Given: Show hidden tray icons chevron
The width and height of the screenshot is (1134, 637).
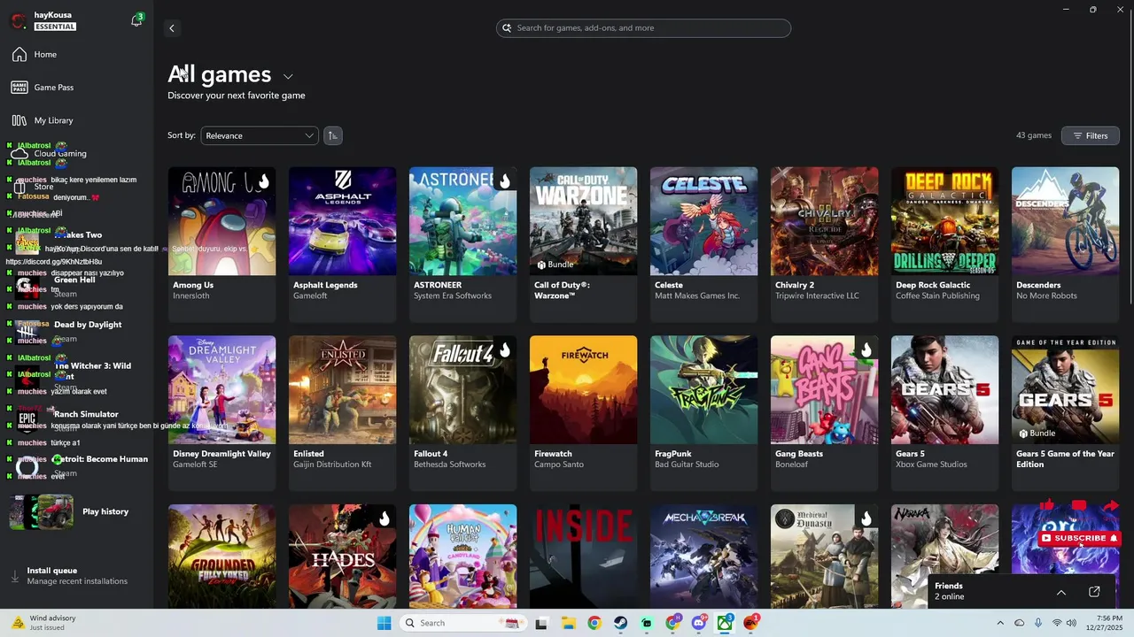Looking at the screenshot, I should [x=1000, y=623].
